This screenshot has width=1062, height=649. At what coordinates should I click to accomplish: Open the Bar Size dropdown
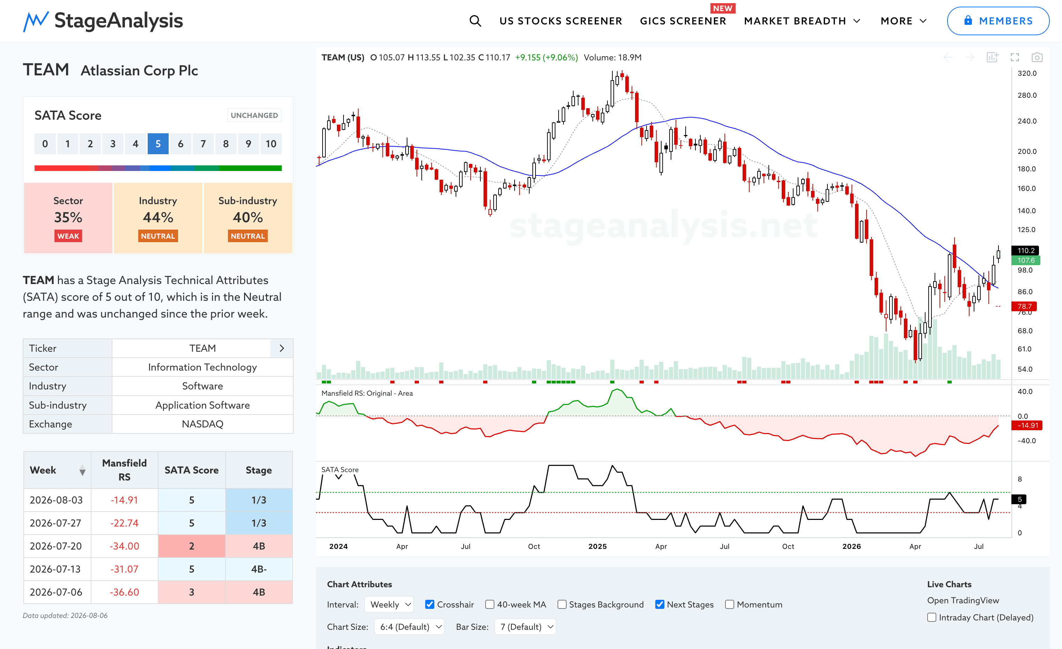pyautogui.click(x=525, y=627)
